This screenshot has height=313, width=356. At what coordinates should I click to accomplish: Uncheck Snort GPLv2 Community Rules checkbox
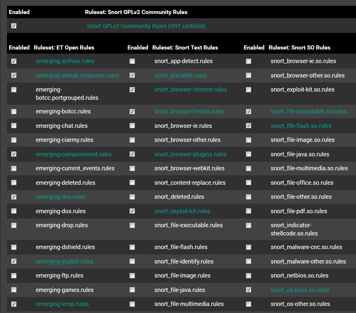pyautogui.click(x=14, y=26)
